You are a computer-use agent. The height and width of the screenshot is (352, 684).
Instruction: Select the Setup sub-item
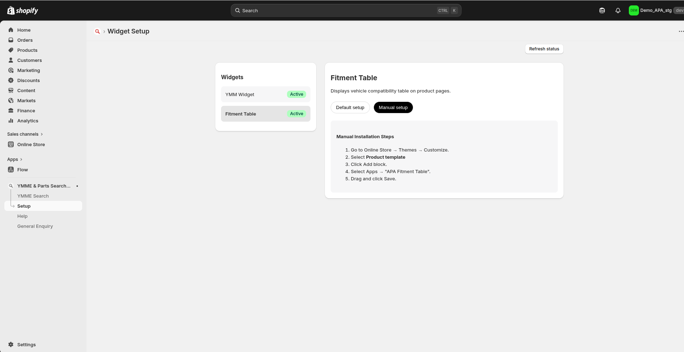click(x=43, y=206)
